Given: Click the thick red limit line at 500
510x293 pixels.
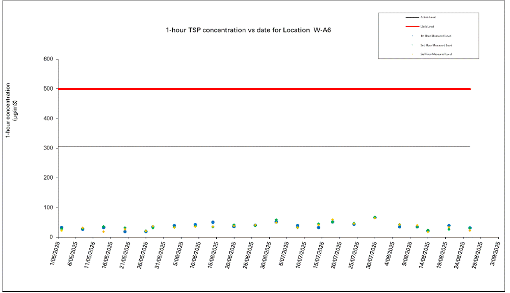Looking at the screenshot, I should [263, 89].
